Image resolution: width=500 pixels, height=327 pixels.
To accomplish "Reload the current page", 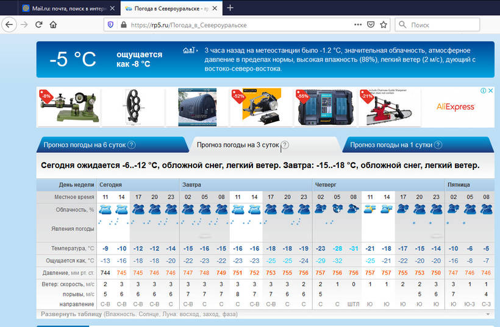I will 38,25.
